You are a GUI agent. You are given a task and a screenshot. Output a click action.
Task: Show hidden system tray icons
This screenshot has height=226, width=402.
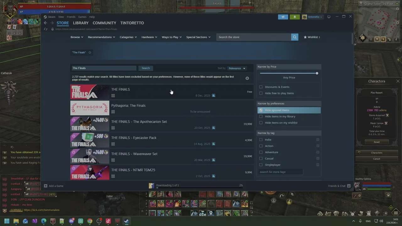click(354, 221)
